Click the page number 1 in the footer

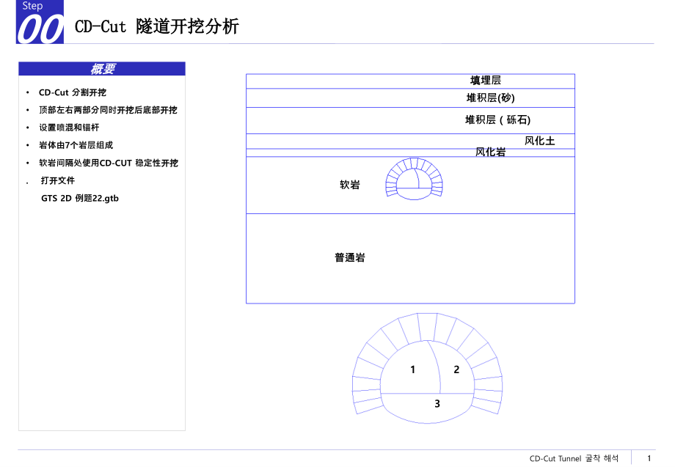pos(649,458)
